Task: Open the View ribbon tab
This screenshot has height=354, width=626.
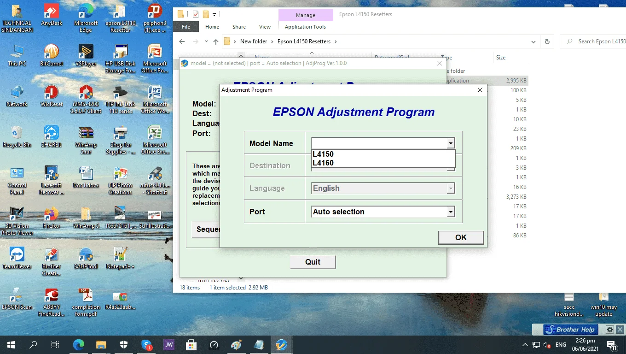Action: pos(265,27)
